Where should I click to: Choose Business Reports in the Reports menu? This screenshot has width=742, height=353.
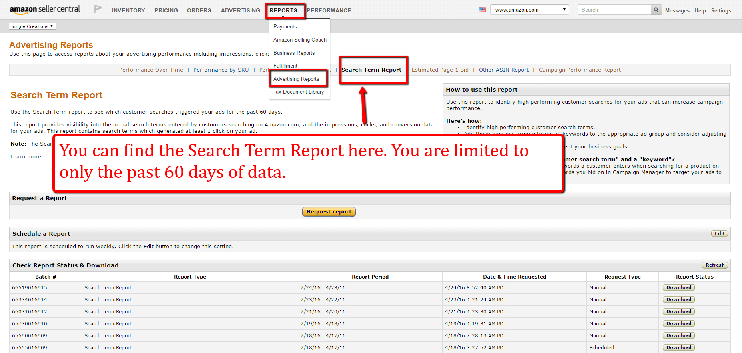pos(294,53)
